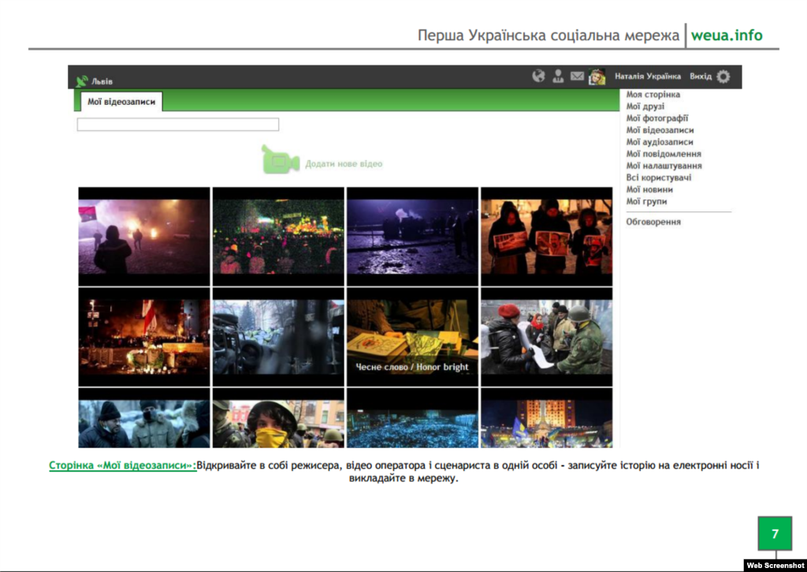The height and width of the screenshot is (572, 807).
Task: Open the Наталія Українка profile name
Action: coord(648,77)
